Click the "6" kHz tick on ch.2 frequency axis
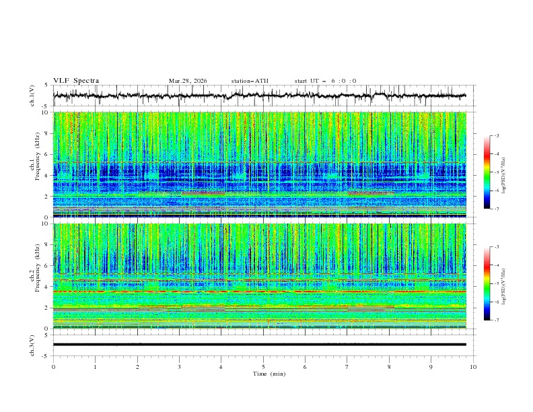Viewport: 533px width, 412px height. (48, 266)
